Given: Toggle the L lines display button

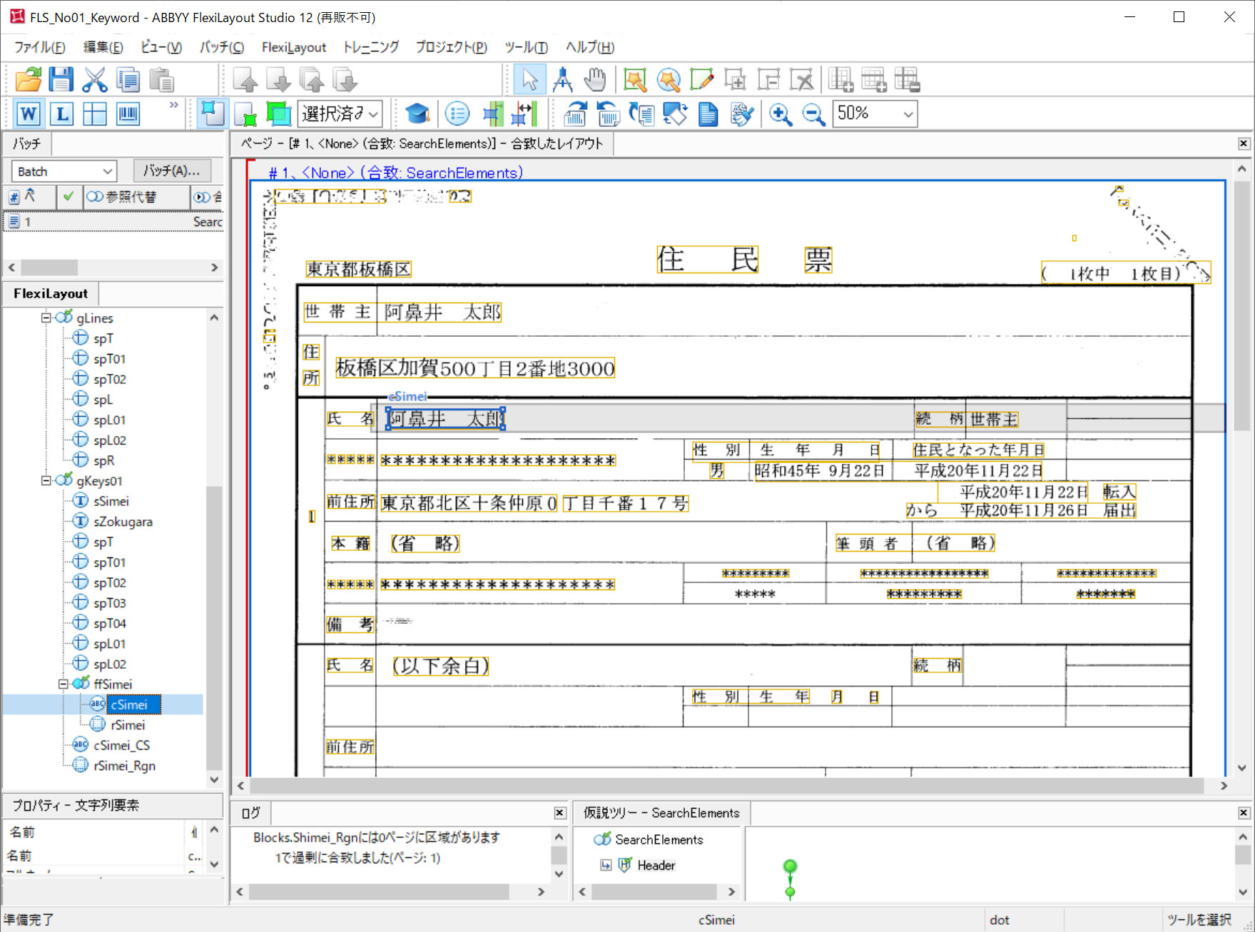Looking at the screenshot, I should point(62,113).
